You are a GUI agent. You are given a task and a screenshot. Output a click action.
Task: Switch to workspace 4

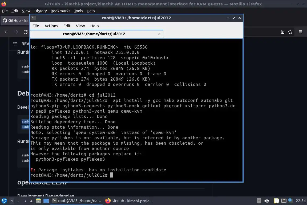point(31,201)
